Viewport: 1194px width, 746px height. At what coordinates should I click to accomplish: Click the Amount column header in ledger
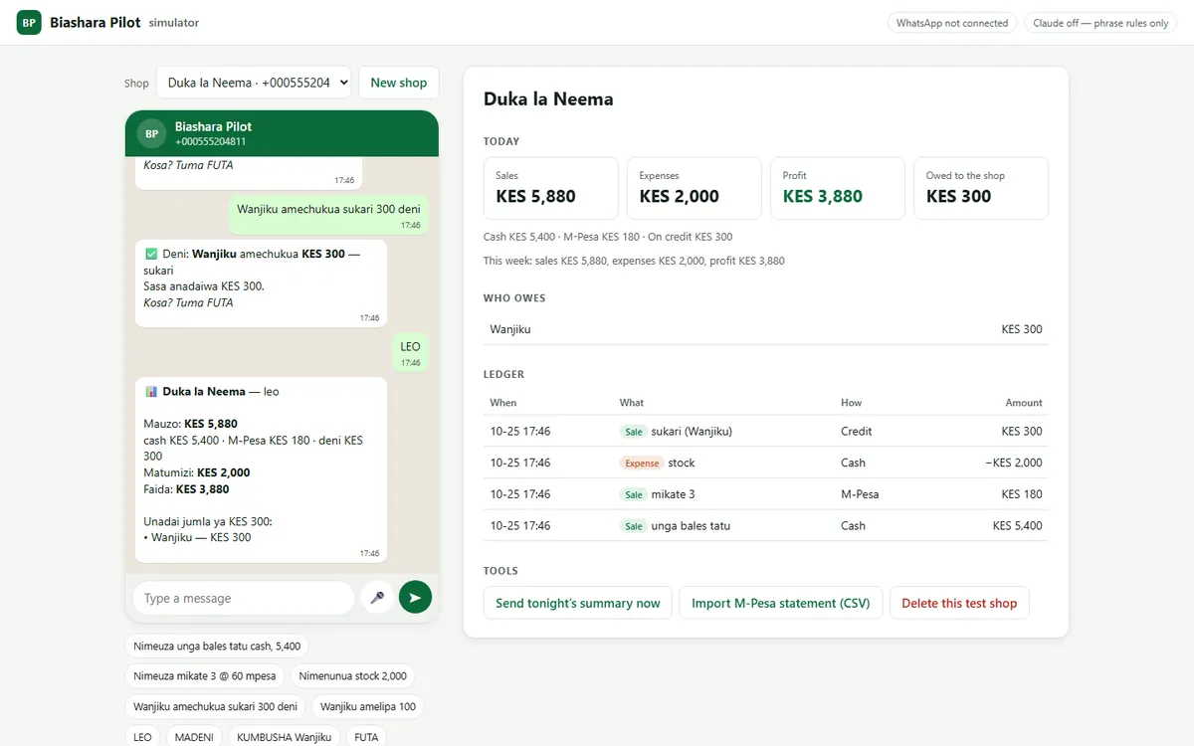coord(1024,403)
